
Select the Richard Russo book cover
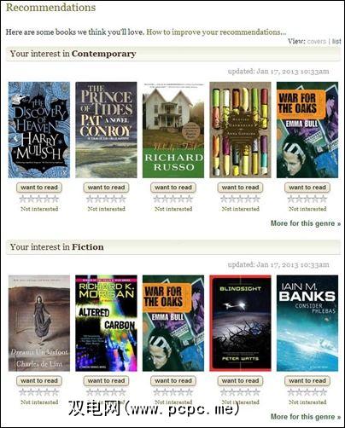[173, 130]
